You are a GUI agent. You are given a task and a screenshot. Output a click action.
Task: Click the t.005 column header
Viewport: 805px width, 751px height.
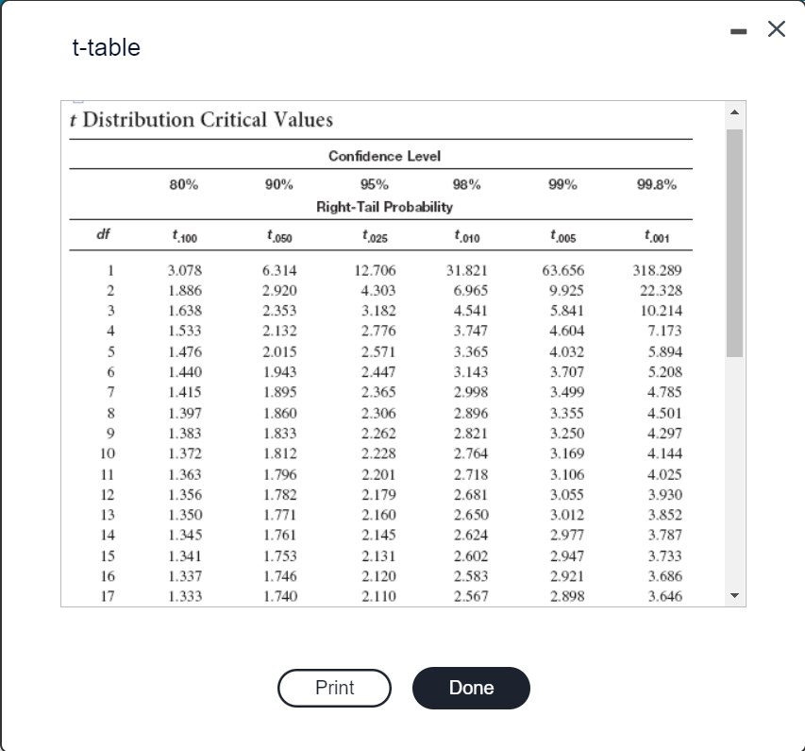pos(563,236)
